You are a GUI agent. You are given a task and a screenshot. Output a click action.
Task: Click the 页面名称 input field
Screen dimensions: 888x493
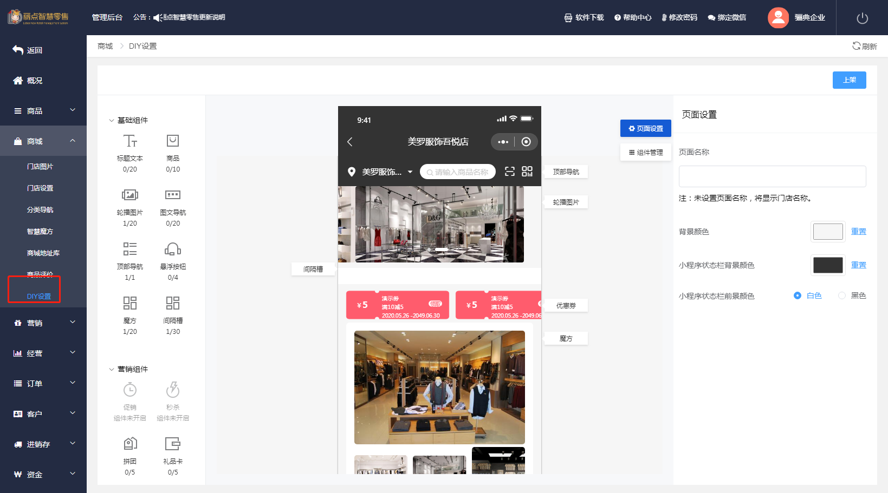[772, 176]
